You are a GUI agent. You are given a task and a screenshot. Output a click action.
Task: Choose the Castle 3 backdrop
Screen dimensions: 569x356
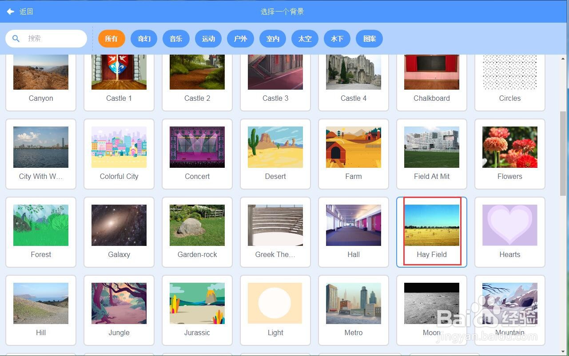(275, 82)
